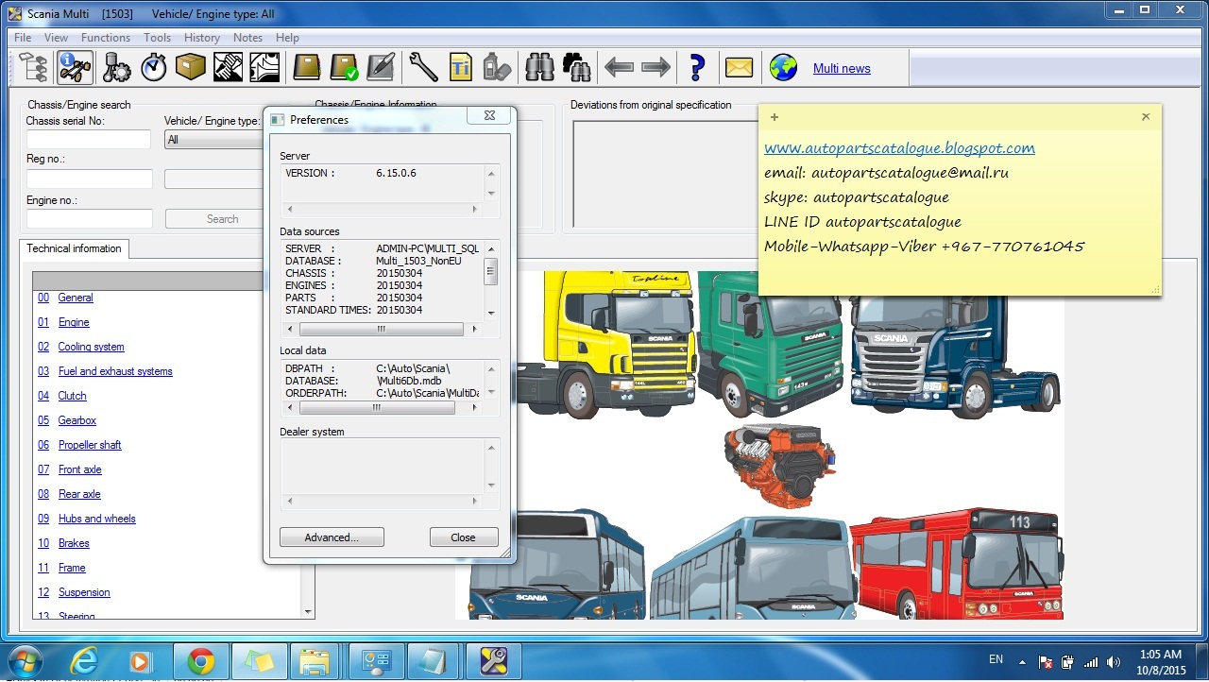Image resolution: width=1209 pixels, height=682 pixels.
Task: Click the gray binoculars search icon
Action: point(539,67)
